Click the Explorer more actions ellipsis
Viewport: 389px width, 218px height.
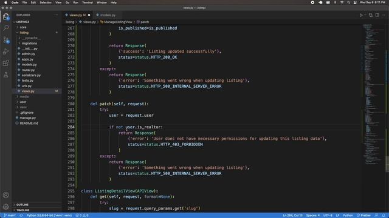tap(56, 15)
